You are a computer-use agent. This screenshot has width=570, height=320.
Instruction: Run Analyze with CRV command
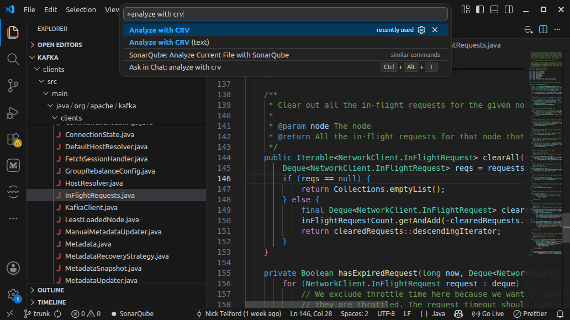coord(286,30)
